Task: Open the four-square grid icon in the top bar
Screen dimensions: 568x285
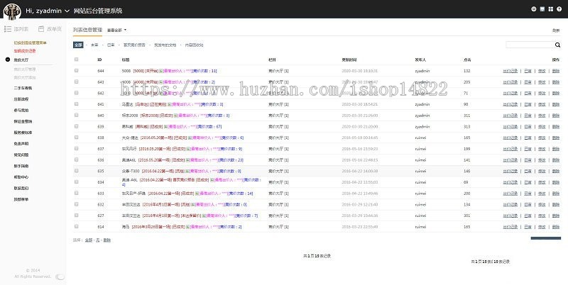Action: click(551, 9)
